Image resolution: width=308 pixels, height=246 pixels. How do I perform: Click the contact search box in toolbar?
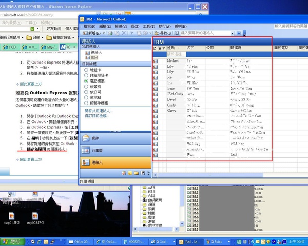pyautogui.click(x=205, y=33)
